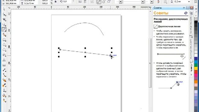Click the ruler origin corner icon
The image size is (199, 112).
click(9, 8)
